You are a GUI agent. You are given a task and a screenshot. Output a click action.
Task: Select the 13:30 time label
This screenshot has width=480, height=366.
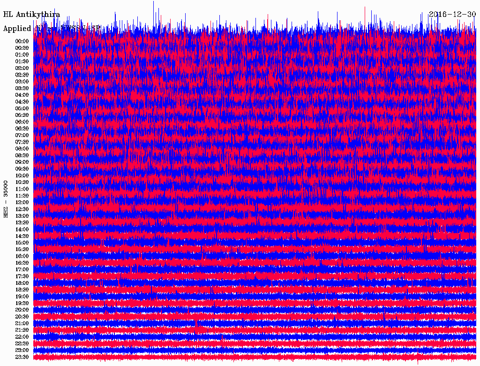tap(22, 223)
